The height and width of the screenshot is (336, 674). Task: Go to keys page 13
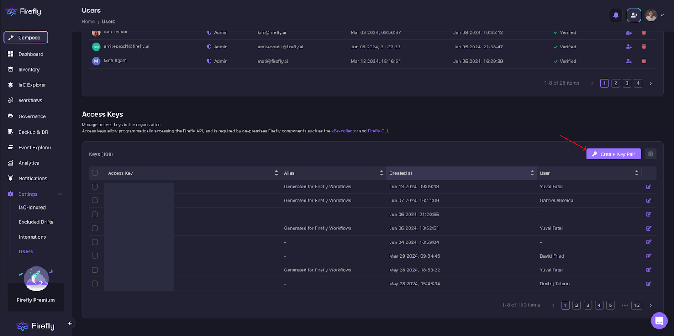coord(637,306)
